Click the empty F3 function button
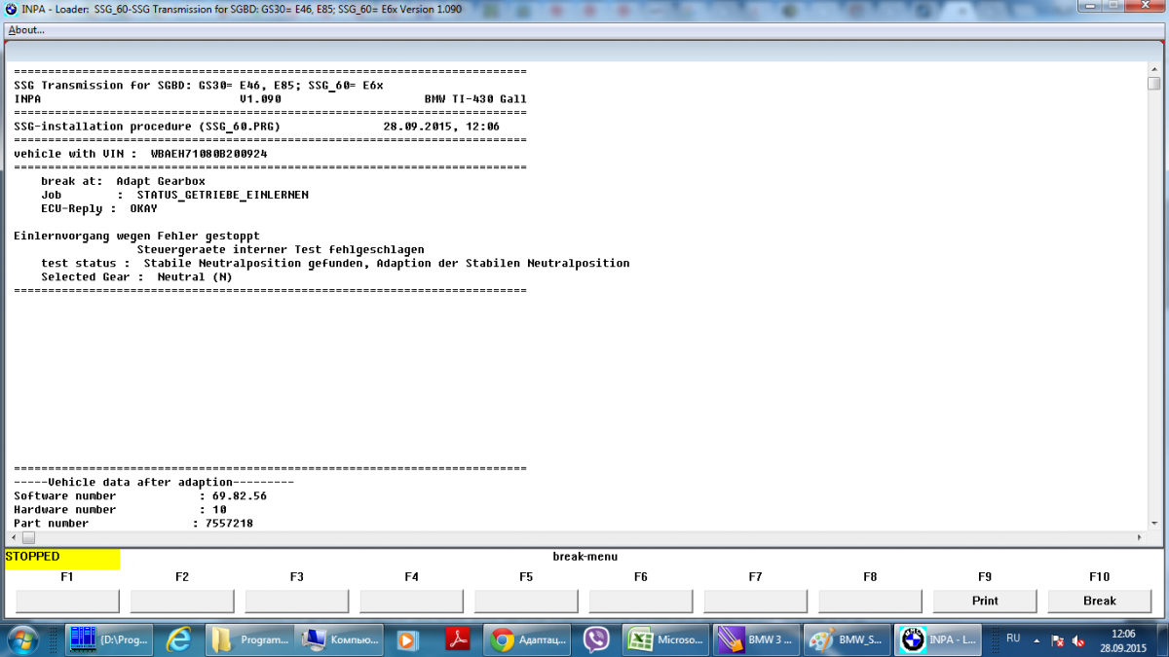This screenshot has width=1169, height=657. click(297, 601)
